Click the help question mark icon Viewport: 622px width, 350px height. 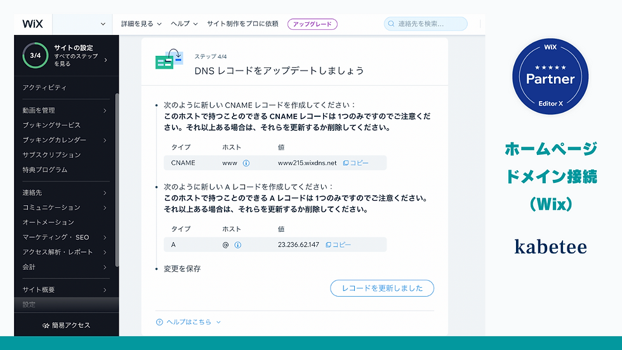click(159, 322)
